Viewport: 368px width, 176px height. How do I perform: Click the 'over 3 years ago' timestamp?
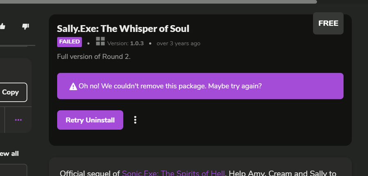178,43
